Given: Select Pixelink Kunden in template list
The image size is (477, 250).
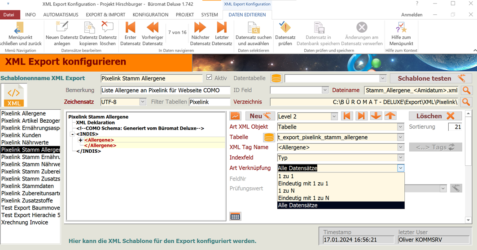Looking at the screenshot, I should (x=21, y=135).
